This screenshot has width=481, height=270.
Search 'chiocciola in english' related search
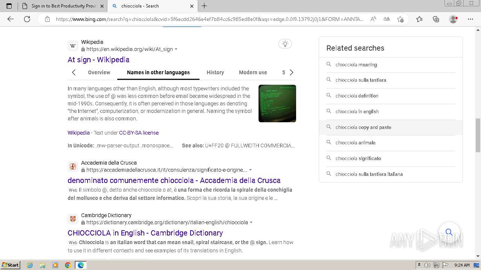point(390,112)
